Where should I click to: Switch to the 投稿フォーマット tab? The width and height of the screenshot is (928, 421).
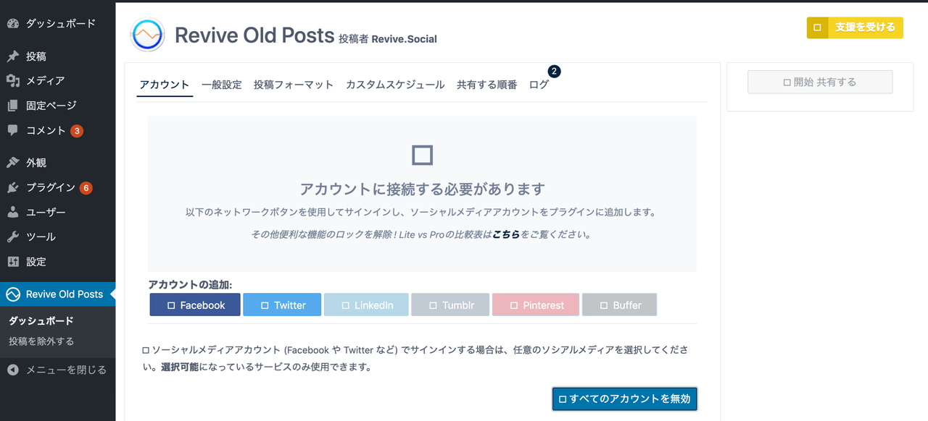click(294, 85)
